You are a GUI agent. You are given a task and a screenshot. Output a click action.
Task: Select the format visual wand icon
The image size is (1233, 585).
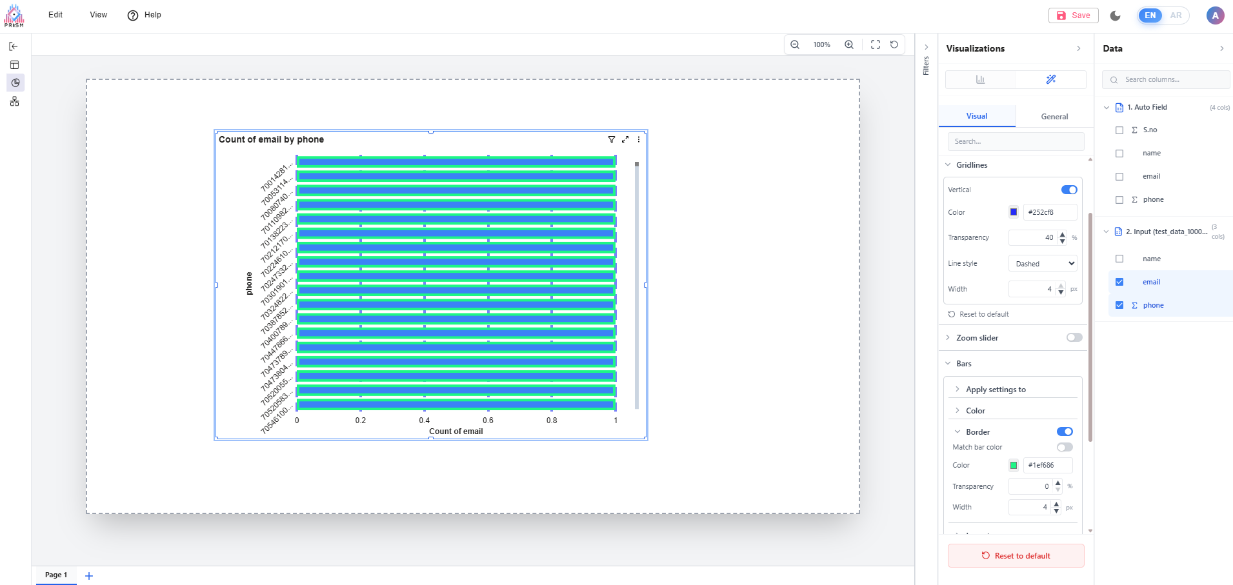(x=1050, y=79)
